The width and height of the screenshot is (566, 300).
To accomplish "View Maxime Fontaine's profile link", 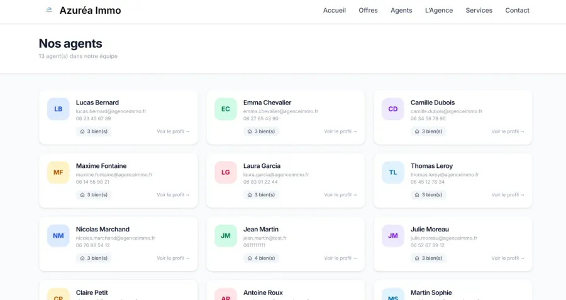I will pyautogui.click(x=174, y=194).
